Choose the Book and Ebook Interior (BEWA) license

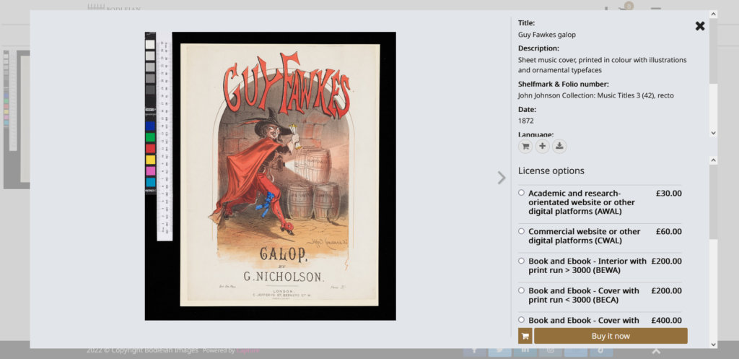pyautogui.click(x=522, y=261)
